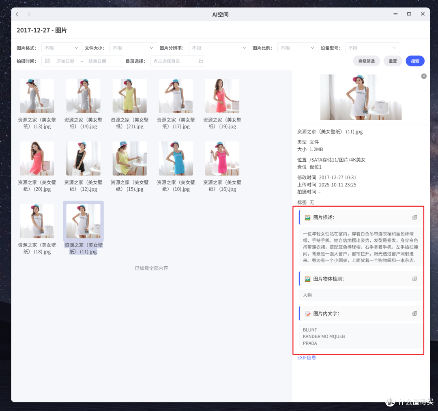Click the 盘位1 disk slot value
The image size is (438, 411).
(316, 167)
